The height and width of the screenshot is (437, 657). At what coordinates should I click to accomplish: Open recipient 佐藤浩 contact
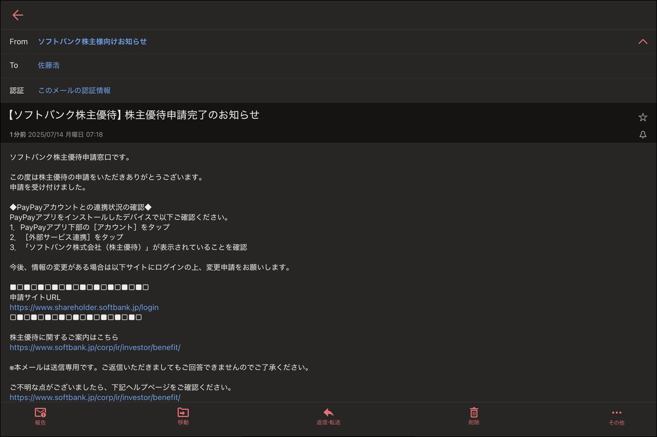click(49, 65)
